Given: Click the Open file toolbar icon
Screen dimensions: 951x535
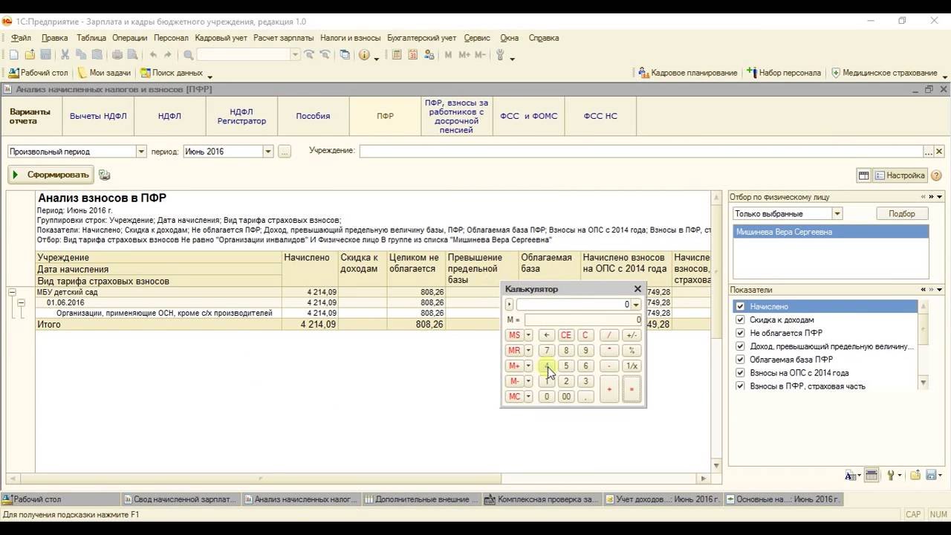Looking at the screenshot, I should point(30,55).
